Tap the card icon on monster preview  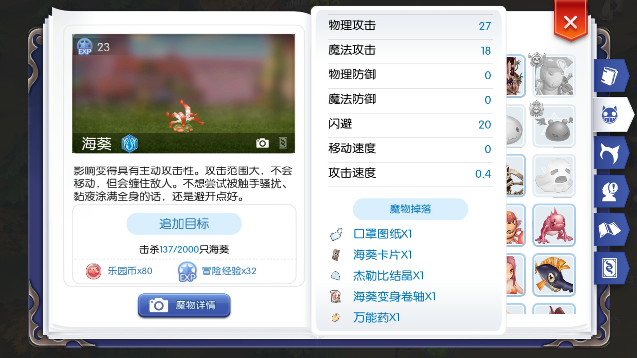[x=283, y=143]
